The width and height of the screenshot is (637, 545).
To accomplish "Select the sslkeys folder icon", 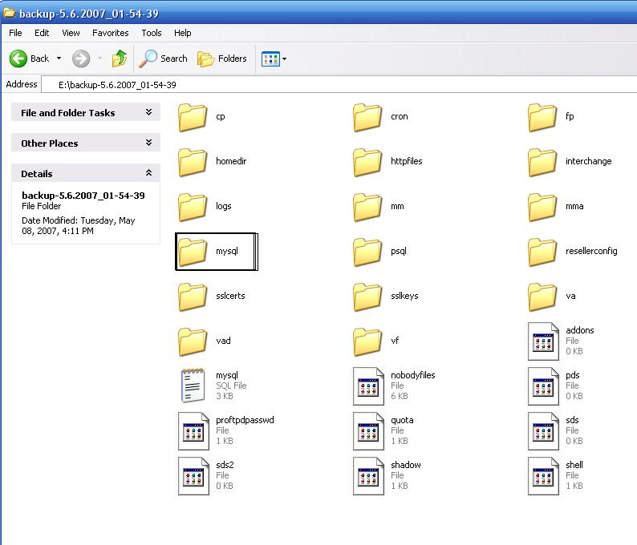I will click(367, 297).
